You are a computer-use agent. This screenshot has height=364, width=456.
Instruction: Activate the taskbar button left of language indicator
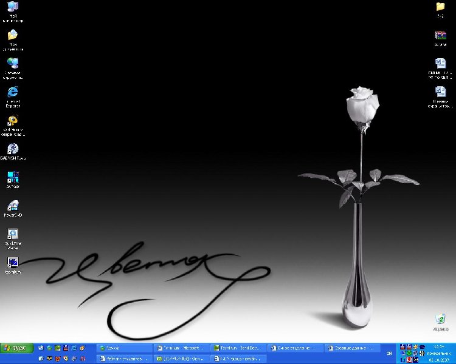352,348
